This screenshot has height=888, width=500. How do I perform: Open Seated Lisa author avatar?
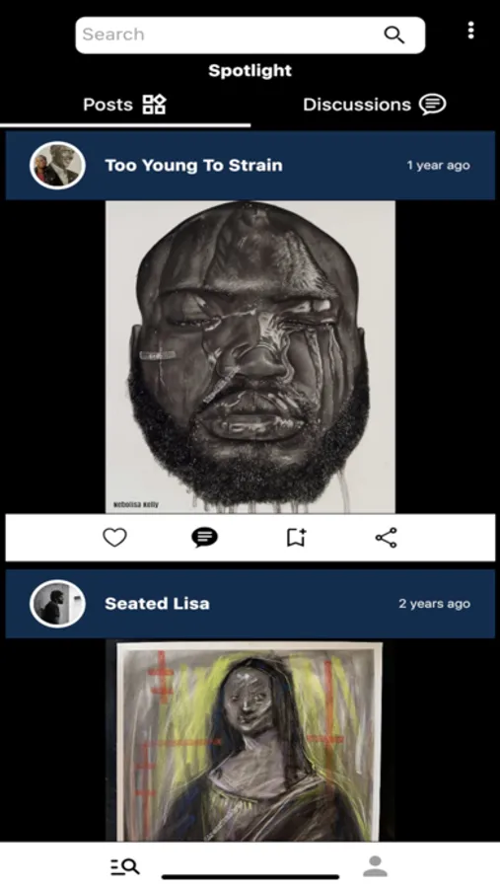57,604
